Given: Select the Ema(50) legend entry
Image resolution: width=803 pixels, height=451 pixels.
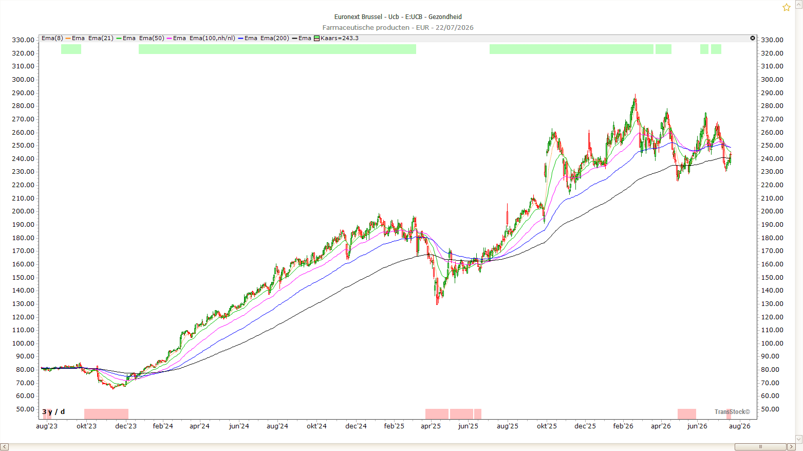Looking at the screenshot, I should 152,38.
